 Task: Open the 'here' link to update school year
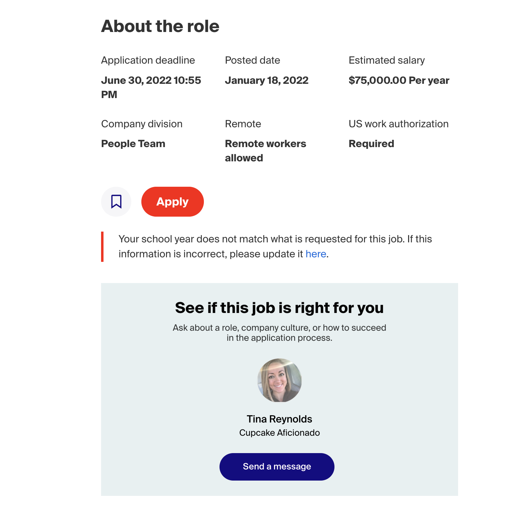click(316, 254)
